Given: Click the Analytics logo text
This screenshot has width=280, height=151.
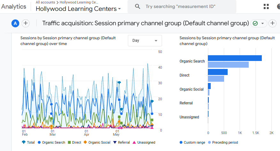Looking at the screenshot, I should 13,6.
